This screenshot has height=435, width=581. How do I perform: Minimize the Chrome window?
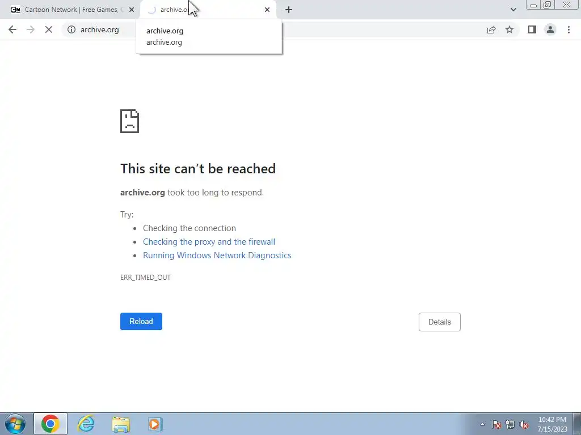pos(533,5)
